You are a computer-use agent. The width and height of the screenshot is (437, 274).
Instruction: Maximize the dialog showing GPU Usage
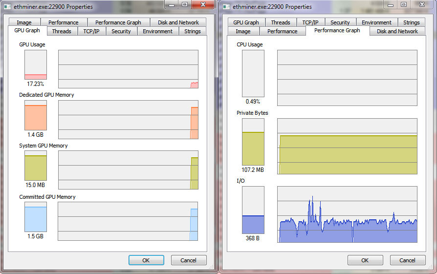pos(185,4)
